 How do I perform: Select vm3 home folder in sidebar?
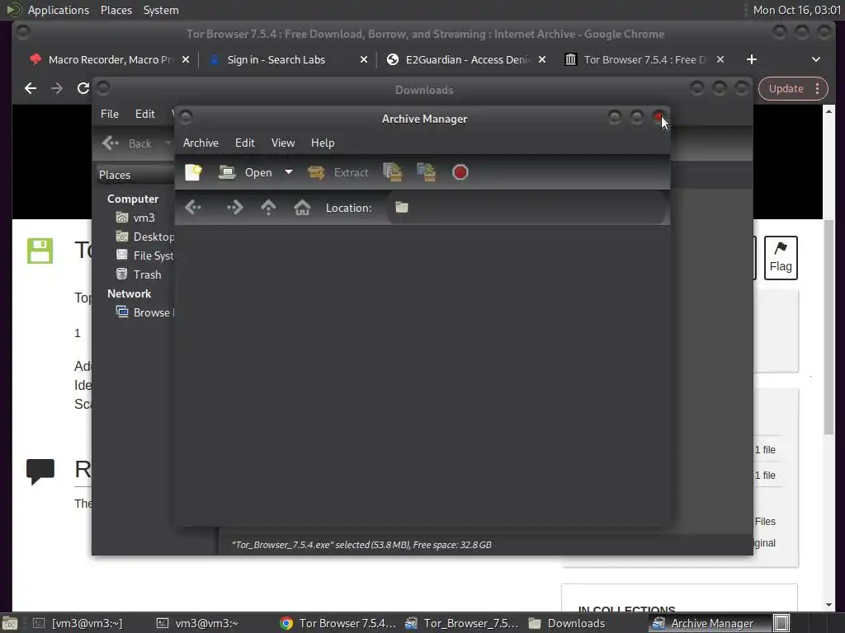pyautogui.click(x=136, y=218)
